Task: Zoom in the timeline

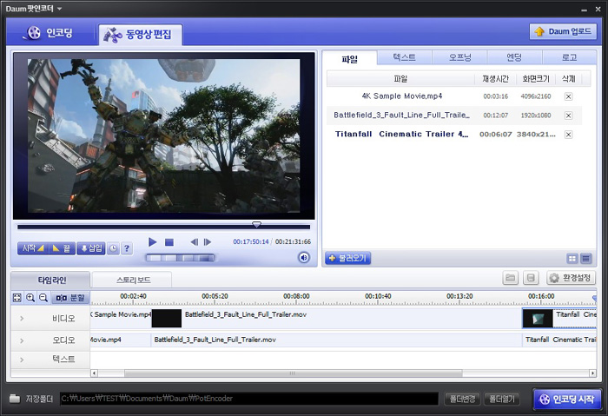Action: 30,298
